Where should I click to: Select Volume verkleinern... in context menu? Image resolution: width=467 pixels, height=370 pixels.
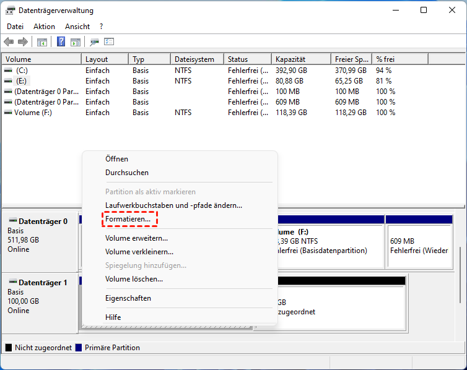coord(139,252)
